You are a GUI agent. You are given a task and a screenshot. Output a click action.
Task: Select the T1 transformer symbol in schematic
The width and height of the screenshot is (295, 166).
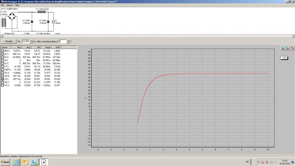coord(4,22)
